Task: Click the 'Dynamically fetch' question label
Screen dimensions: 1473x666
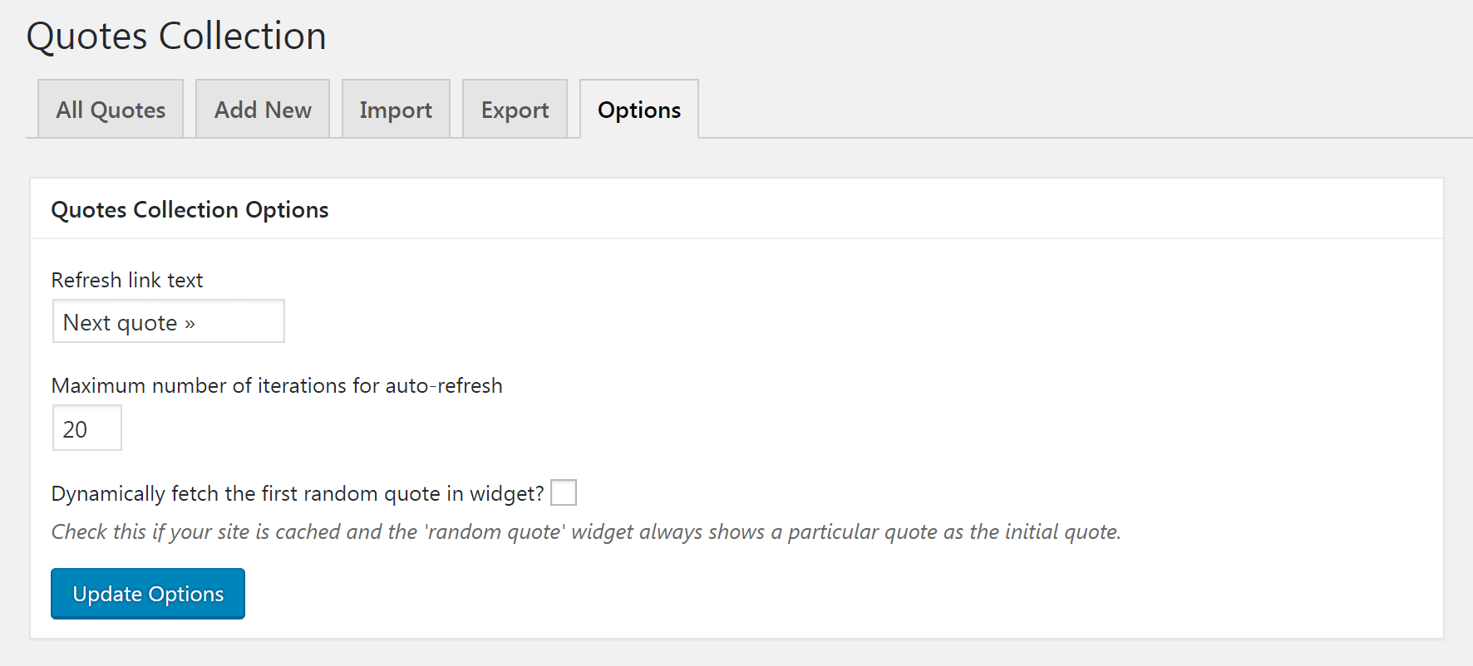Action: [296, 492]
